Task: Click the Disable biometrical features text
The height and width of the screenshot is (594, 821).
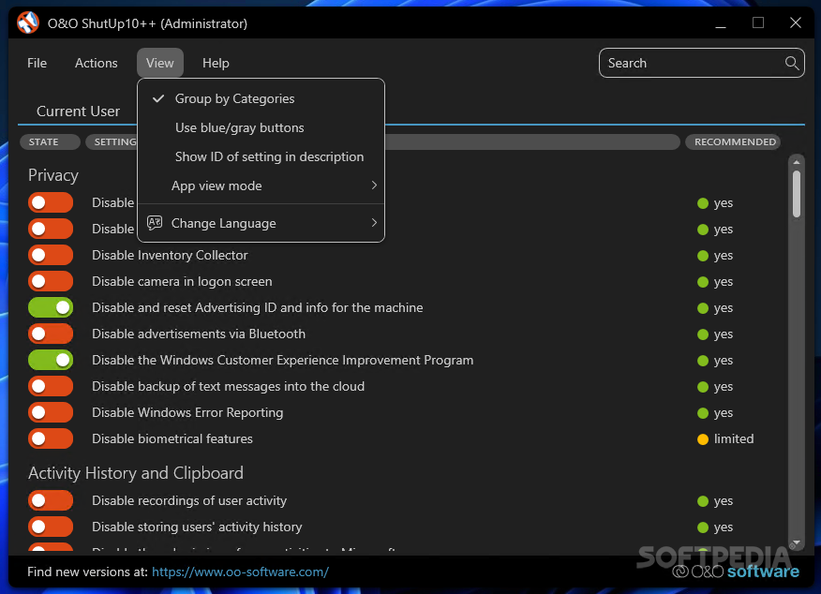Action: coord(172,438)
